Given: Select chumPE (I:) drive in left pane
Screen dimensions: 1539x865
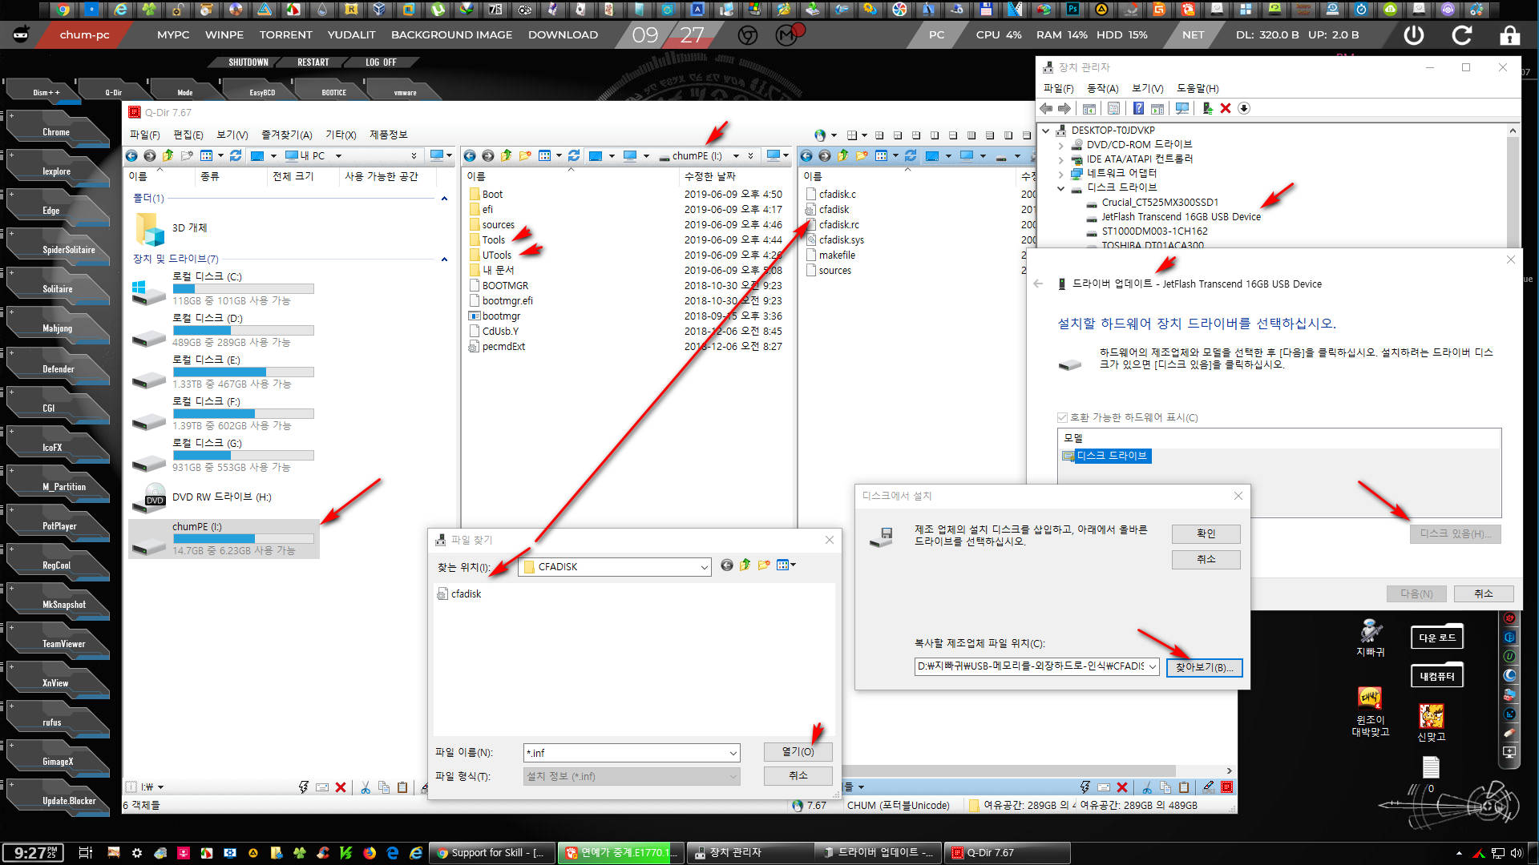Looking at the screenshot, I should coord(224,538).
